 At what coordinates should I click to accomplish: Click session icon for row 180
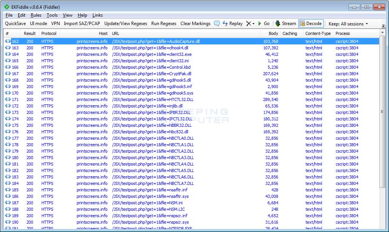(8, 158)
